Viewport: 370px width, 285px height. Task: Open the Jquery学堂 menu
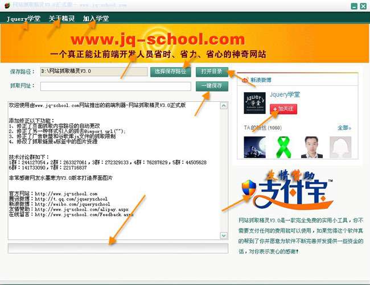coord(23,18)
